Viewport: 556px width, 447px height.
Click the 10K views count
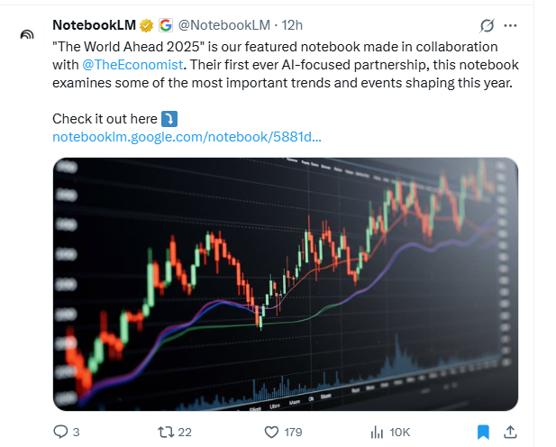click(x=400, y=433)
